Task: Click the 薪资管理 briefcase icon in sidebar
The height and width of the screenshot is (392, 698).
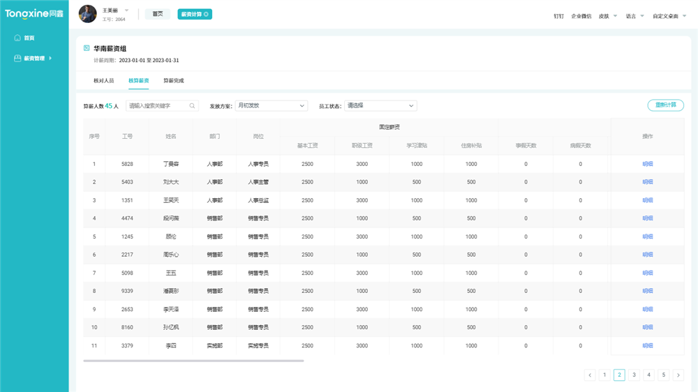Action: (x=17, y=59)
